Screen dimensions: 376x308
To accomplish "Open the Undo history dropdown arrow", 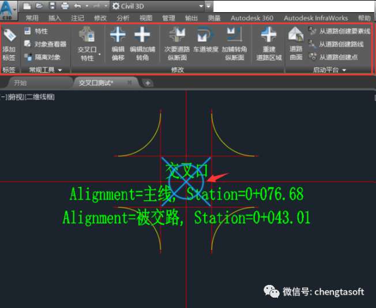I will pos(87,6).
